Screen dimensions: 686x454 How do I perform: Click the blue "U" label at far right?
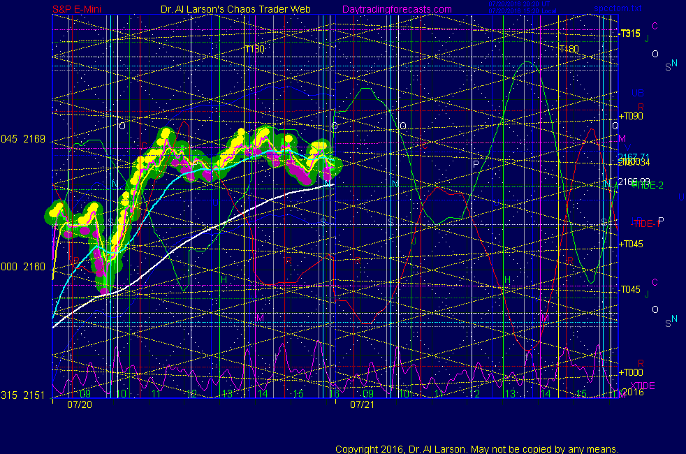tap(681, 197)
